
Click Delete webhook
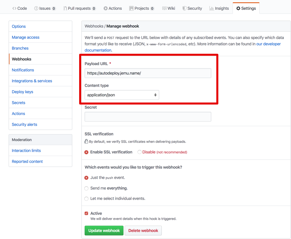[x=143, y=230]
